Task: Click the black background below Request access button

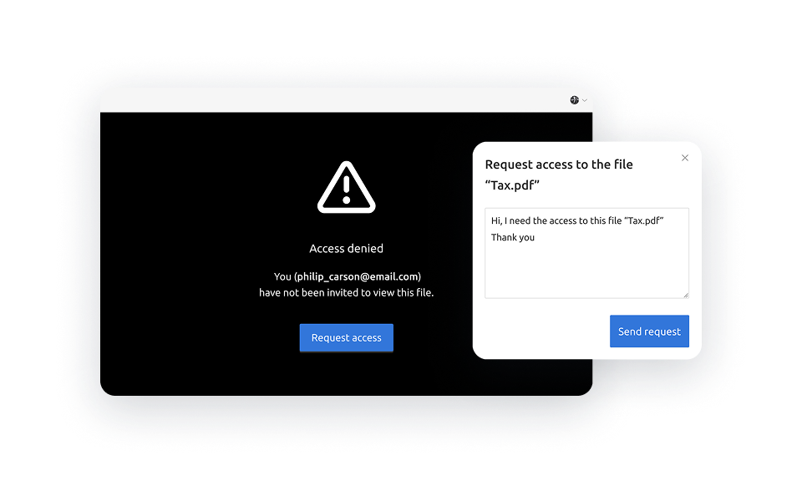Action: click(346, 373)
